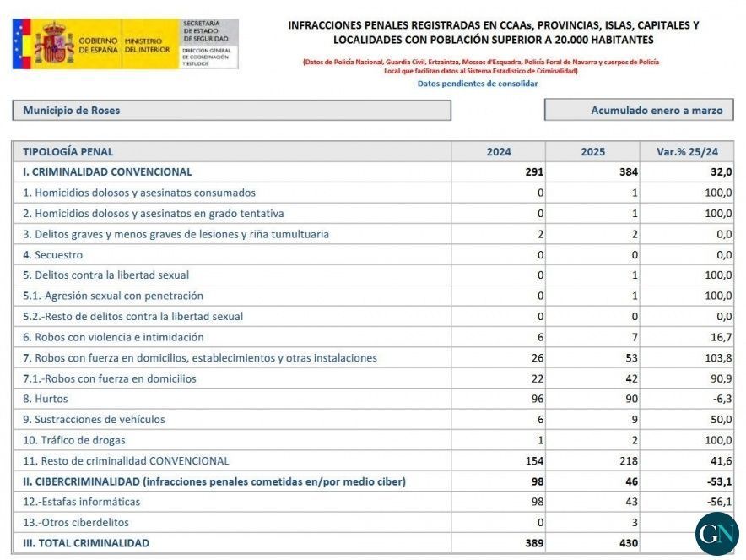Image resolution: width=746 pixels, height=560 pixels.
Task: Select '5. Delitos contra la libertad sexual'
Action: point(105,275)
